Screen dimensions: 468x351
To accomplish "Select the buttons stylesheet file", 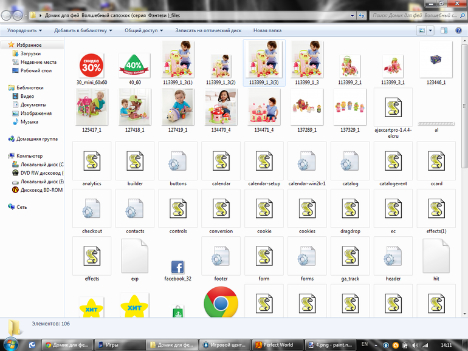I will [x=178, y=161].
